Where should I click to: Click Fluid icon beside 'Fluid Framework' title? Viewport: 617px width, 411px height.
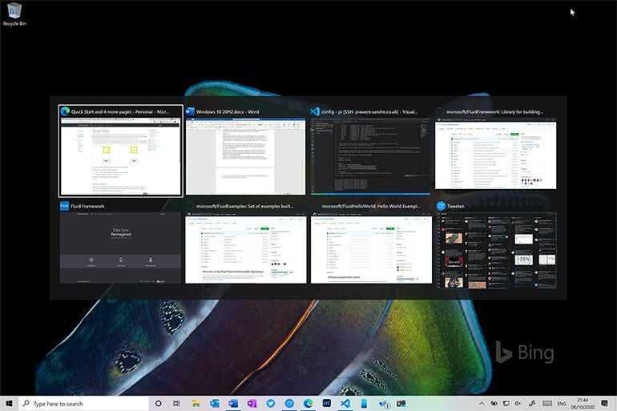coord(65,206)
